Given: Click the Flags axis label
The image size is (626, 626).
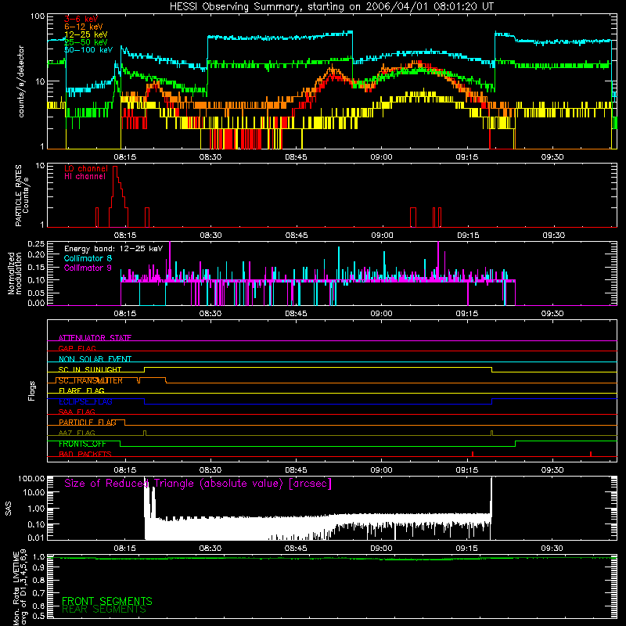Looking at the screenshot, I should [x=31, y=390].
